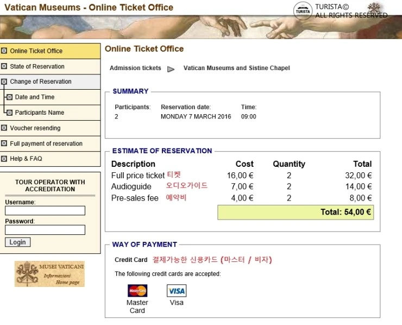Click the 14,00 € total value
The image size is (402, 325).
[359, 186]
